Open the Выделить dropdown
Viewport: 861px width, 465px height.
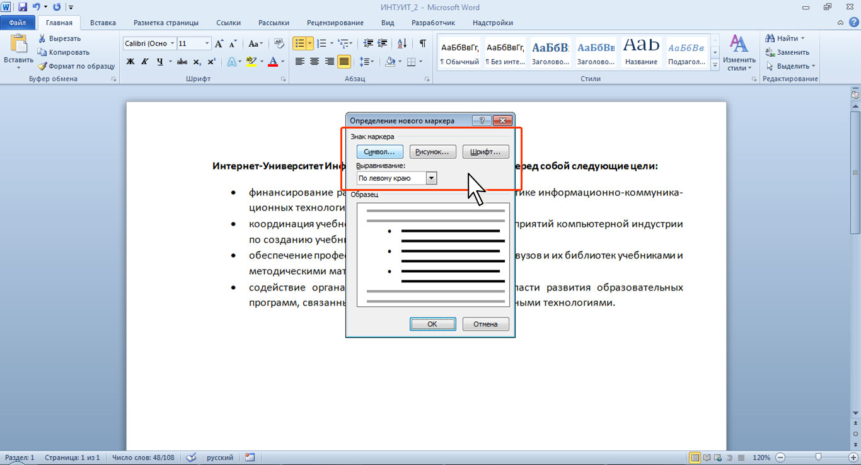pyautogui.click(x=790, y=66)
